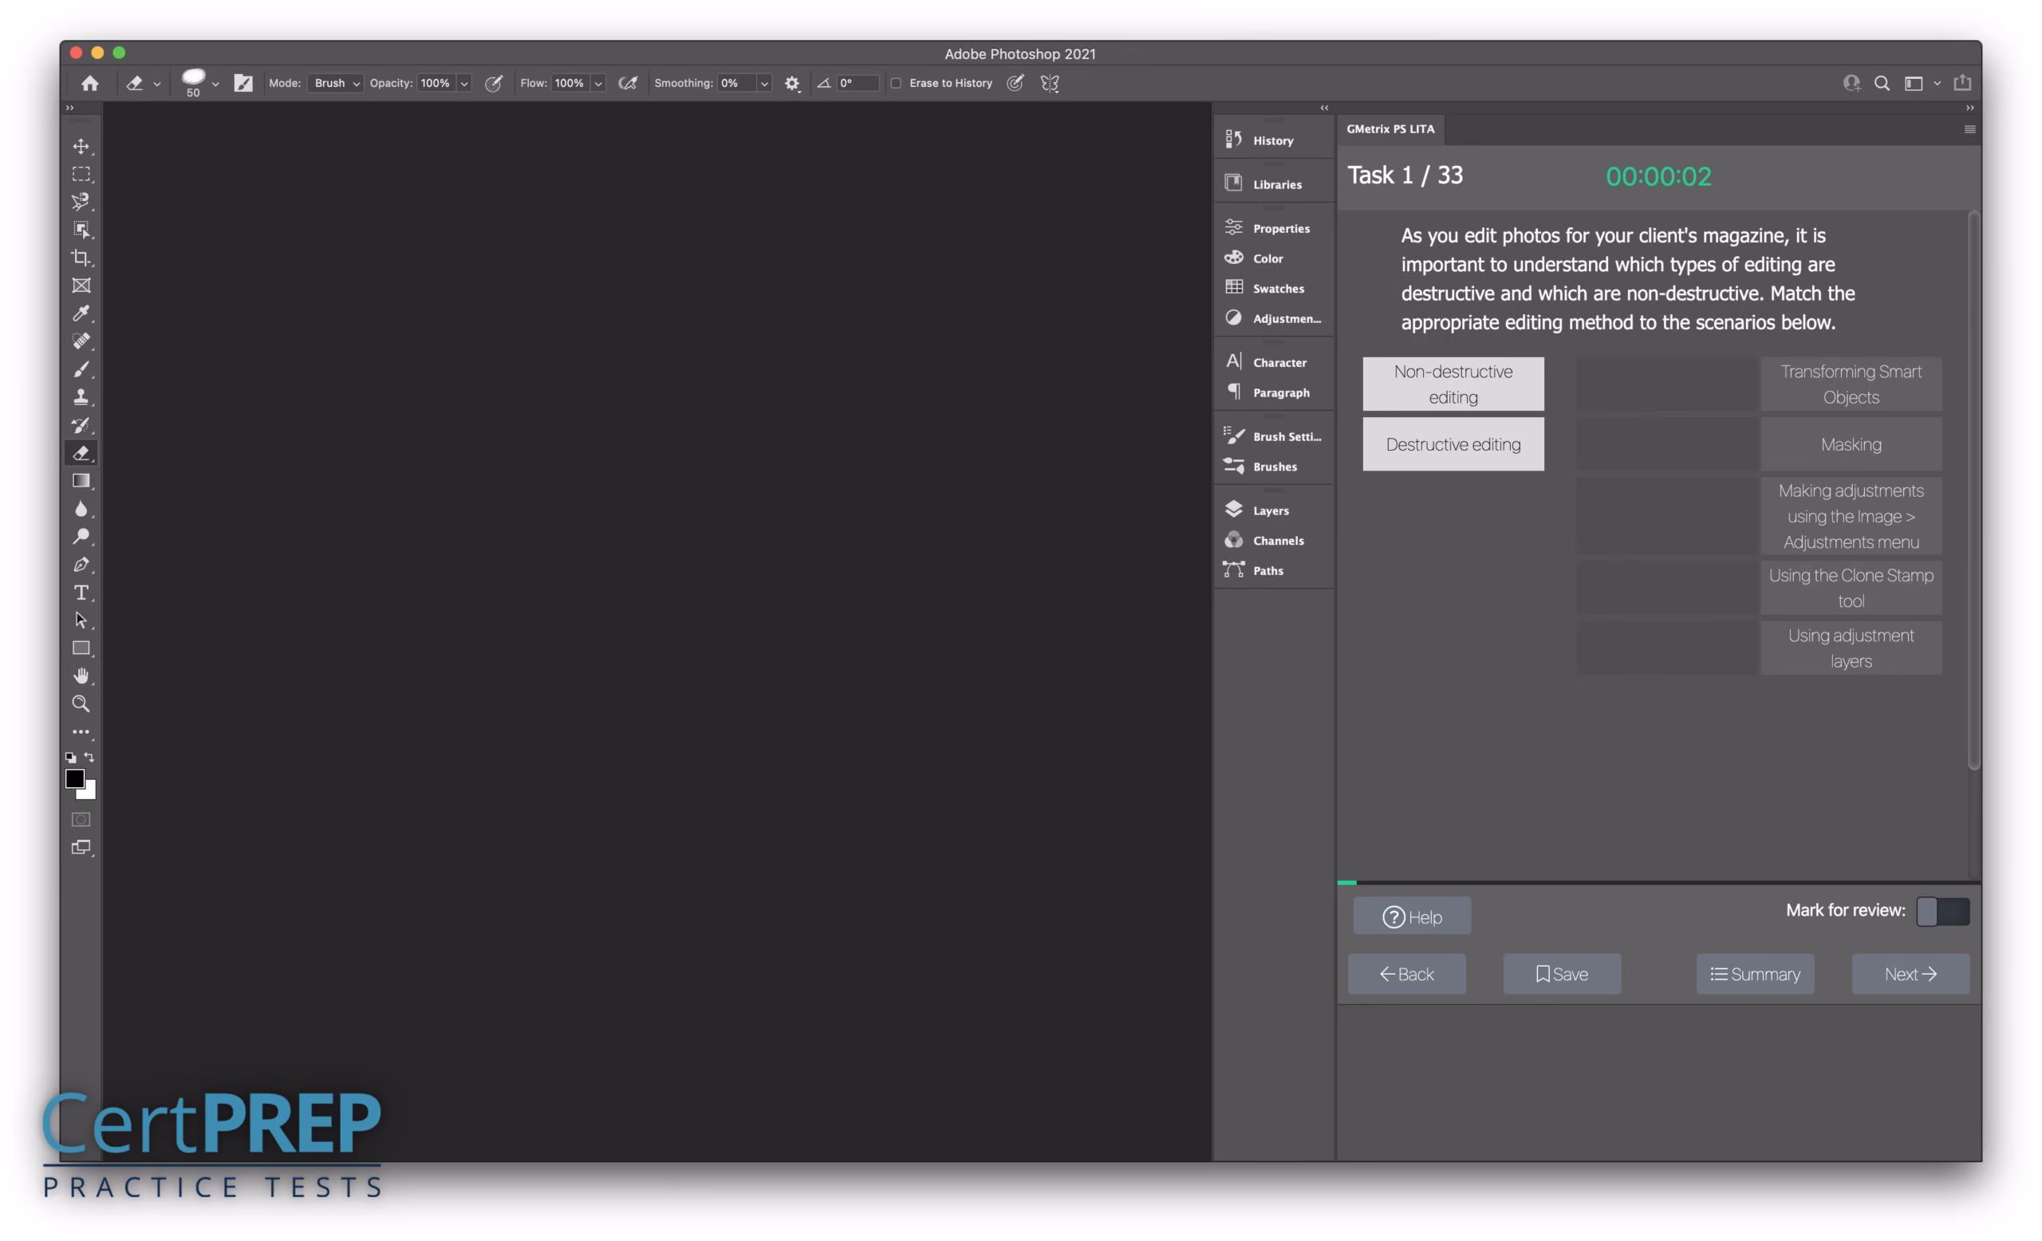Toggle the Quick Mask mode icon
The image size is (2042, 1241).
pyautogui.click(x=81, y=819)
